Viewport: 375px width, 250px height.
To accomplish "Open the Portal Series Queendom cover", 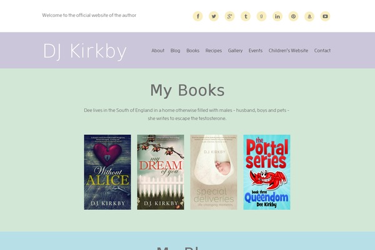I will (x=267, y=172).
